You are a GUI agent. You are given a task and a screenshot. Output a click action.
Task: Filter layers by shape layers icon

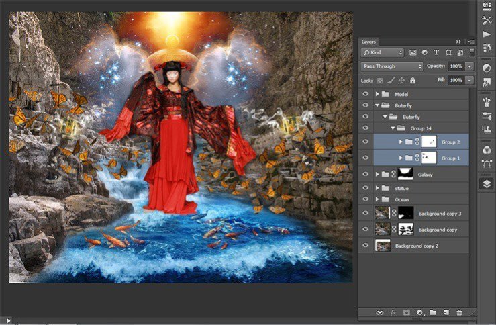pos(448,52)
